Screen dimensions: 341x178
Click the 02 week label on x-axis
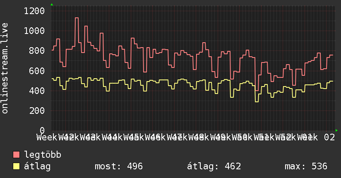click(x=329, y=137)
